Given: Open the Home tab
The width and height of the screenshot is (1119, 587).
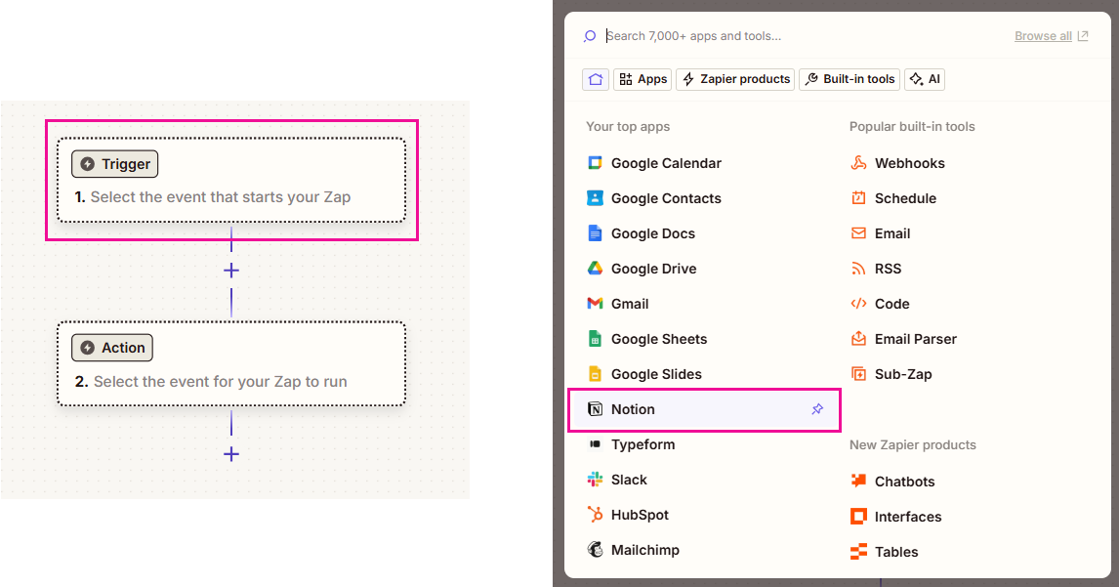Looking at the screenshot, I should [x=596, y=79].
